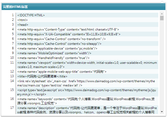Screen dimensions: 167x117
Task: Click the vertical scrollbar thumb
Action: (162, 18)
